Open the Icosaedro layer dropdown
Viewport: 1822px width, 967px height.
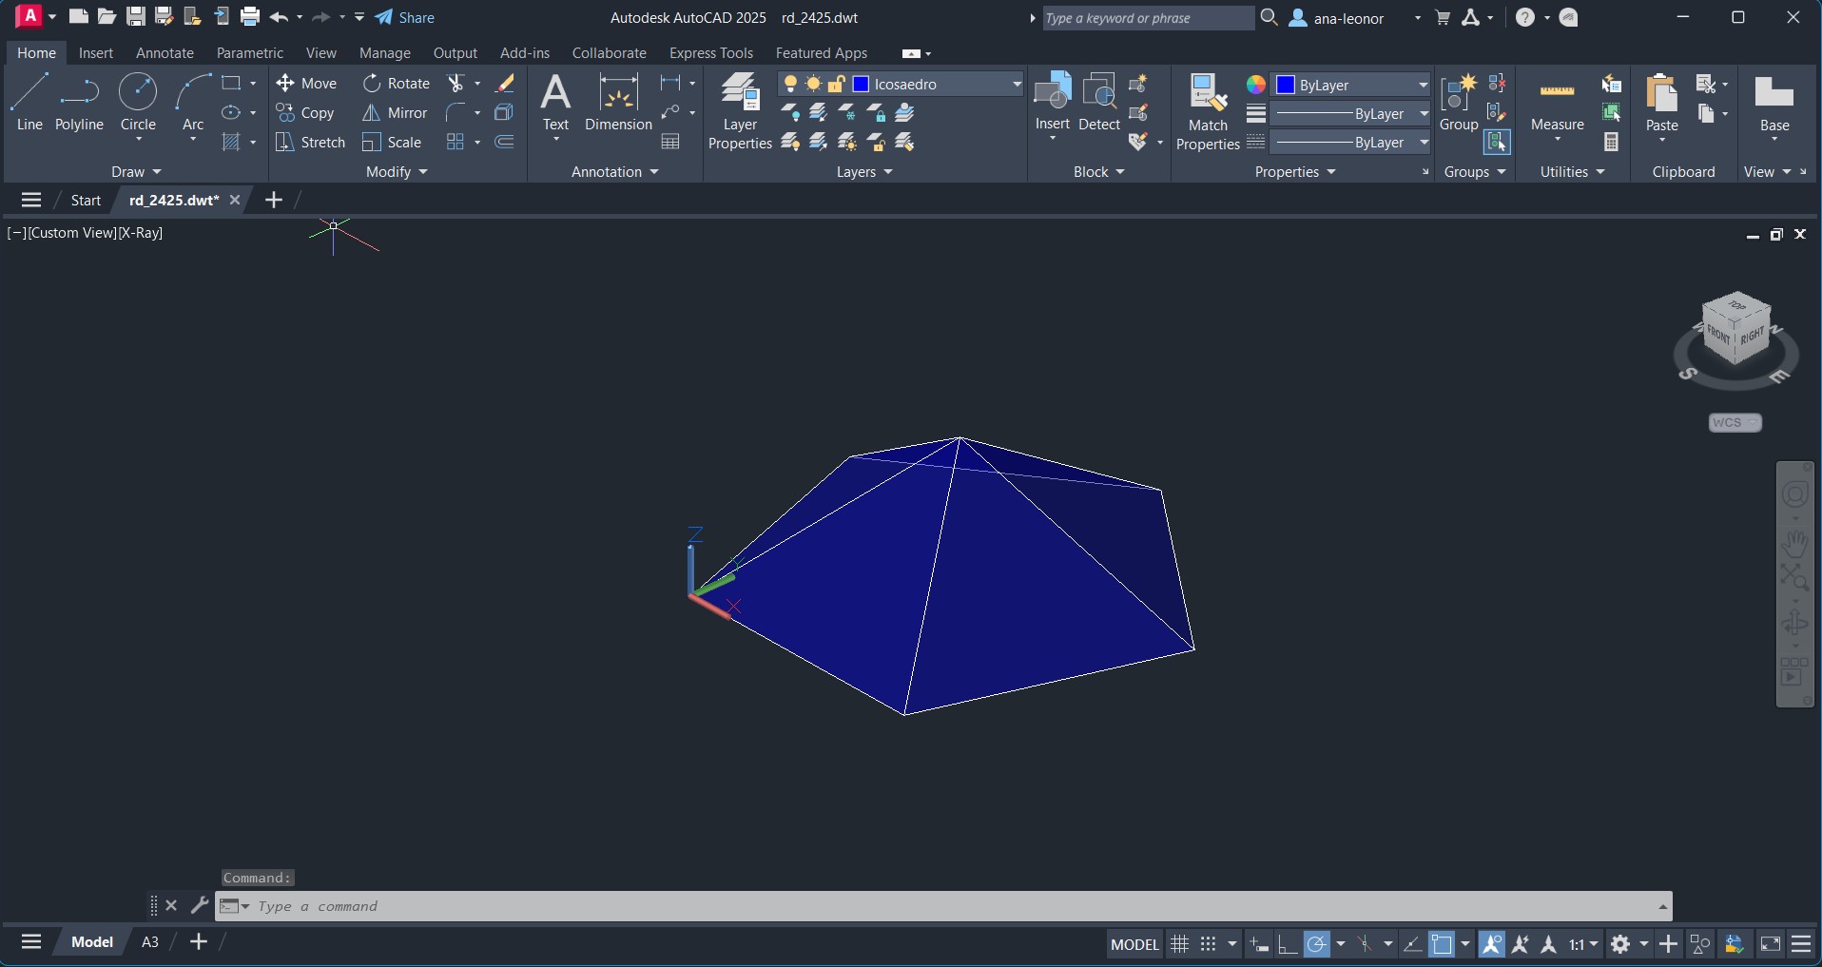point(1016,85)
